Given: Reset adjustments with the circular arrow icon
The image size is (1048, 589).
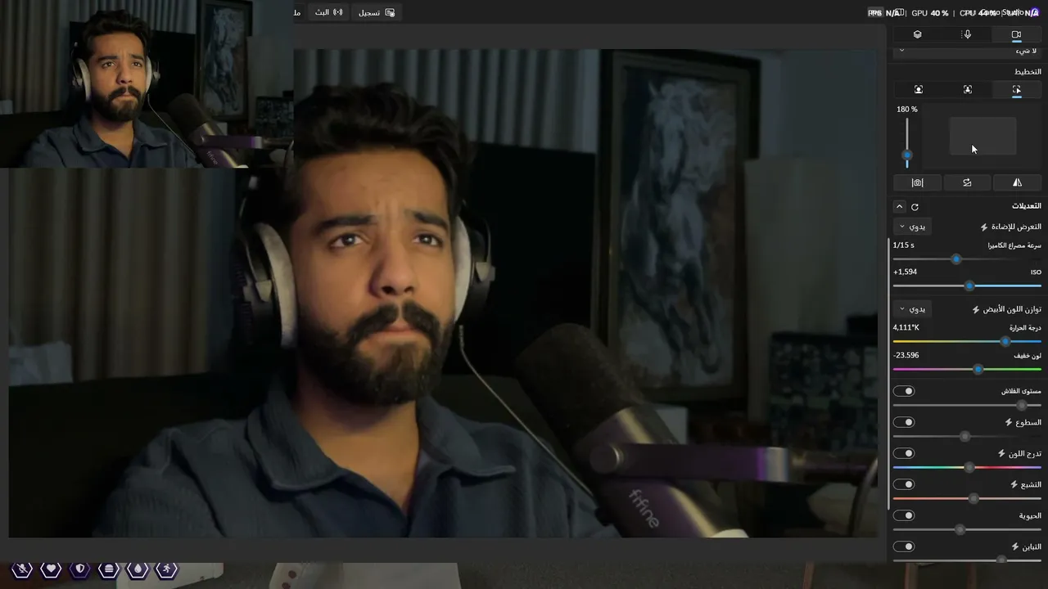Looking at the screenshot, I should (x=915, y=207).
